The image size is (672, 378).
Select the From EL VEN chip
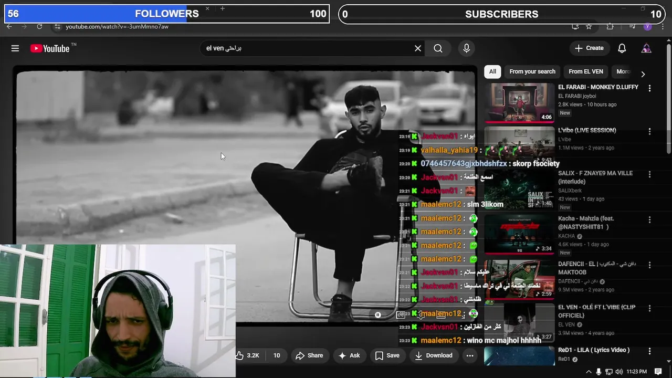[586, 71]
